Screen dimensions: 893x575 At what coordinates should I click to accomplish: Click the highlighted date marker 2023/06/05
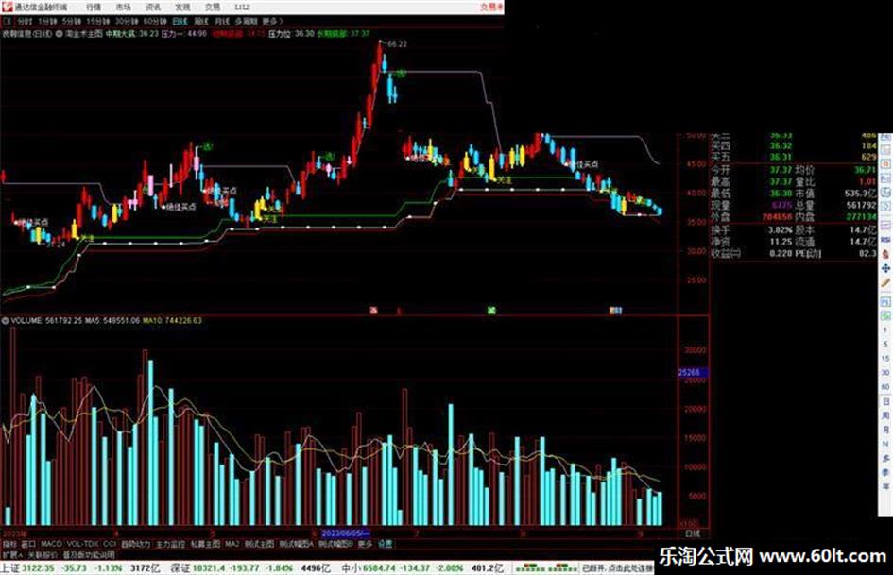[346, 534]
